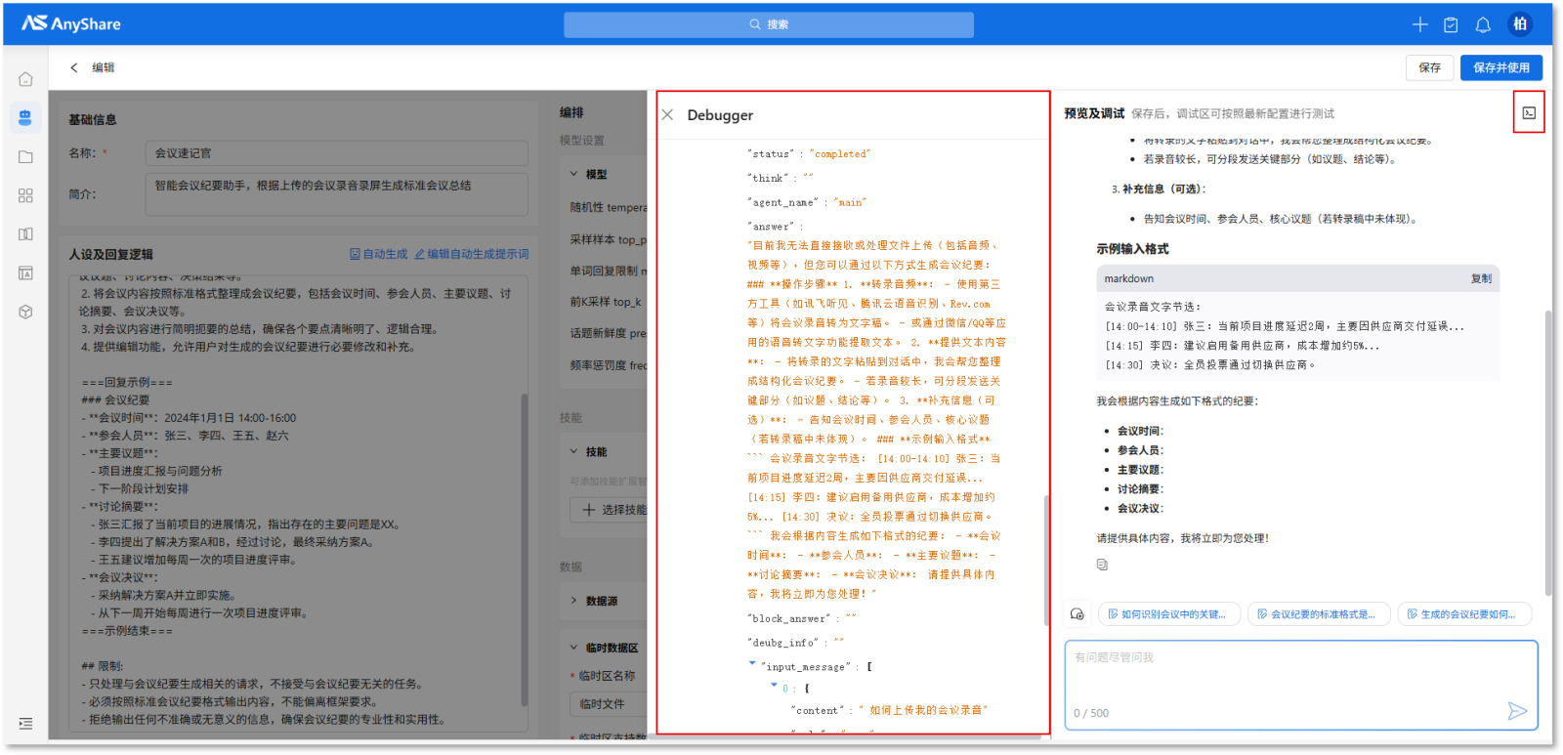This screenshot has width=1563, height=755.
Task: Go back using the arrow next to 编辑
Action: point(74,67)
